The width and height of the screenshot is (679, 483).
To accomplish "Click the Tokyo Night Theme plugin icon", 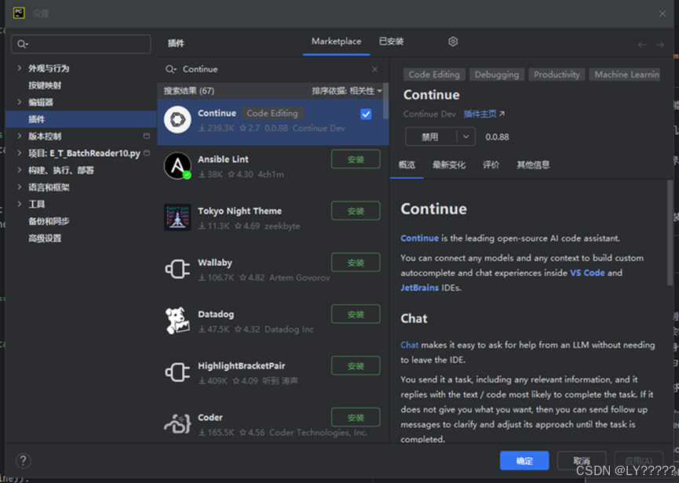I will (x=177, y=217).
